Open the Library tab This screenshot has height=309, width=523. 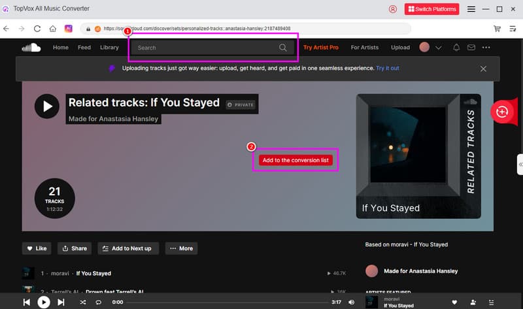click(x=109, y=48)
